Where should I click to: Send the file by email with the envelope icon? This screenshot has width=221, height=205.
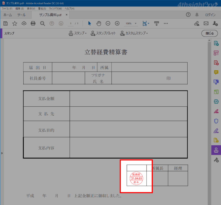[x=206, y=23]
